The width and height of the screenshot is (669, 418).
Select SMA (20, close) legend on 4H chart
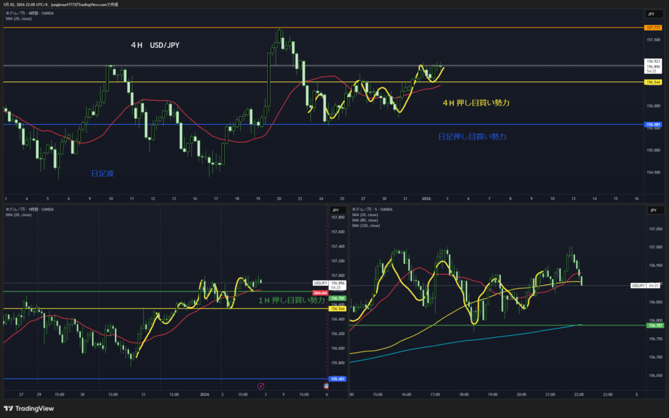click(18, 18)
